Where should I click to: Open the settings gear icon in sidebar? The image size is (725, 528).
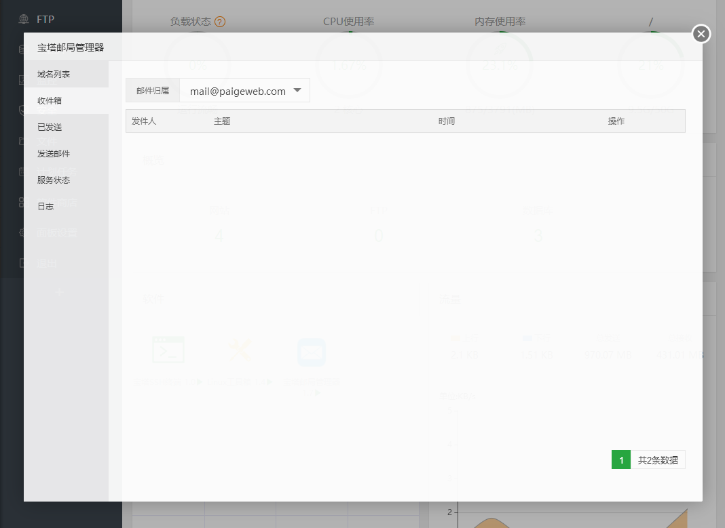point(24,232)
